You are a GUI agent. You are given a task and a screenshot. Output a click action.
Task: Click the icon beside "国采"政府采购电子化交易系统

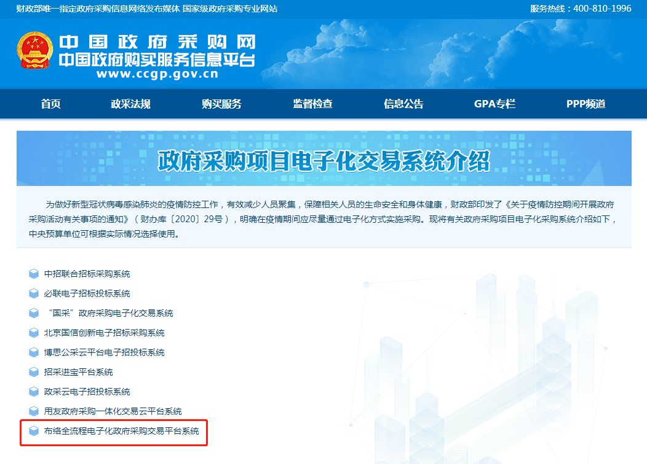pos(34,313)
